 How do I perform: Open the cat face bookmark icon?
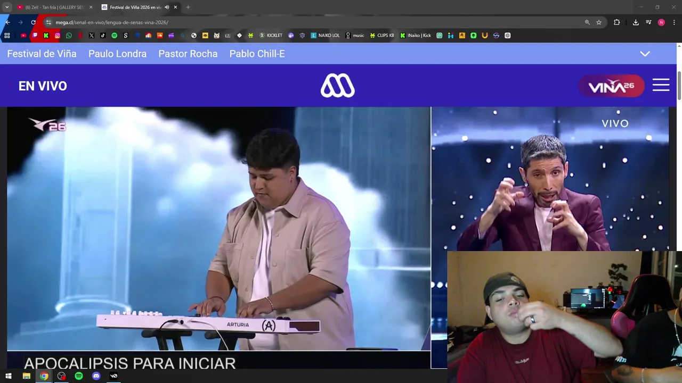(216, 36)
